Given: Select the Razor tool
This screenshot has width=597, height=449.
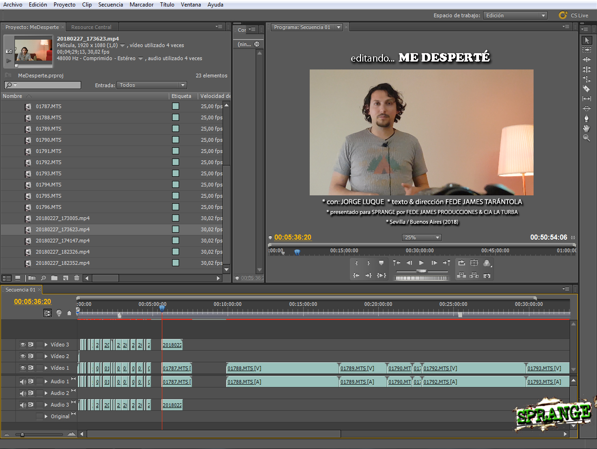Looking at the screenshot, I should coord(587,89).
